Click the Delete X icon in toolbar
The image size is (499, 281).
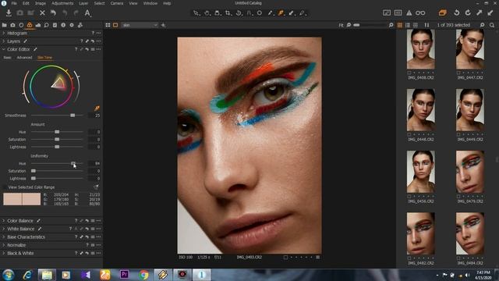pos(42,12)
